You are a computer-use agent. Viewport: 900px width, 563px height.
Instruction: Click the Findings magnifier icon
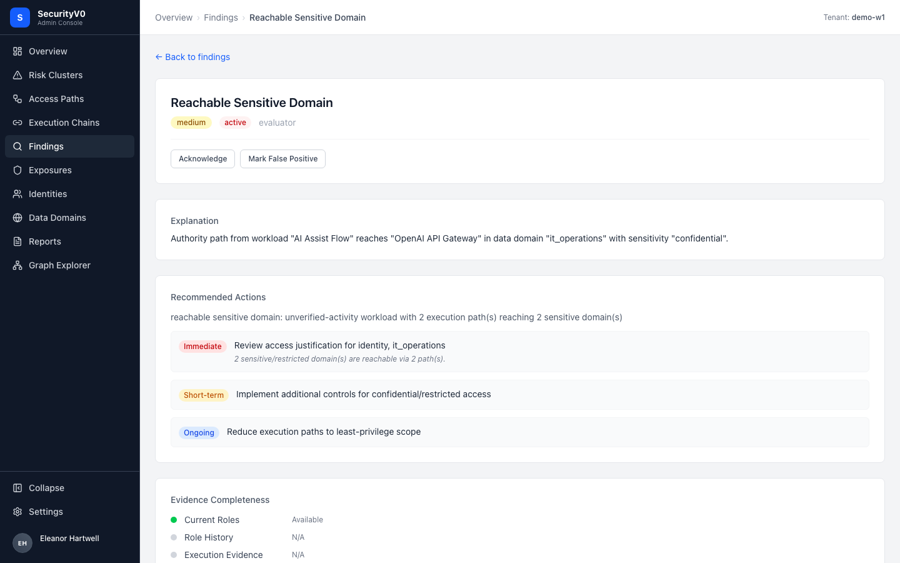(x=17, y=146)
